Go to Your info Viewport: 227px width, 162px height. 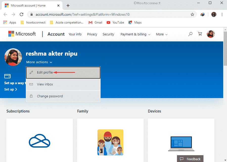(x=75, y=34)
